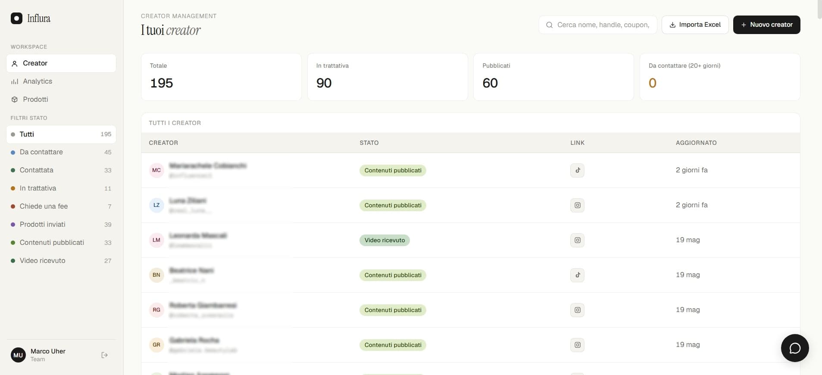The image size is (822, 375).
Task: Click the Prodotti box icon
Action: click(x=15, y=100)
